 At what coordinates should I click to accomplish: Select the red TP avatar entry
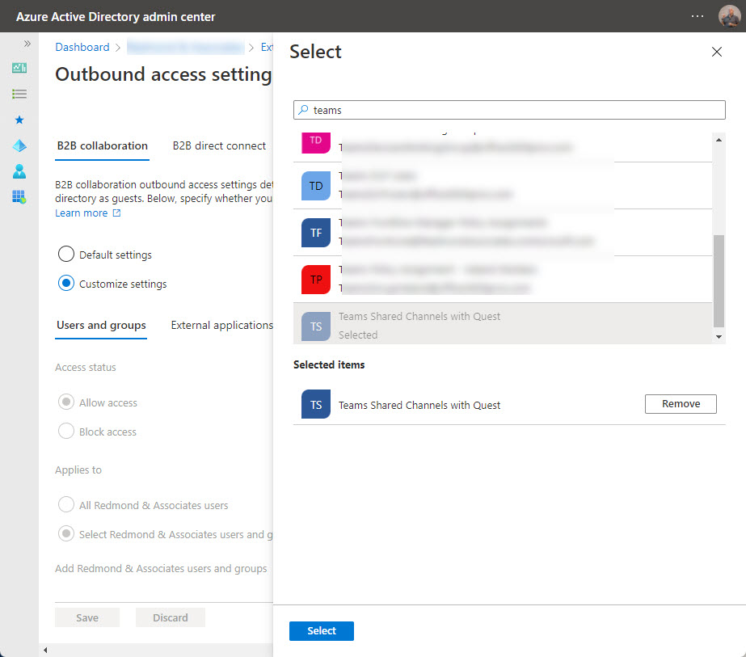[316, 280]
